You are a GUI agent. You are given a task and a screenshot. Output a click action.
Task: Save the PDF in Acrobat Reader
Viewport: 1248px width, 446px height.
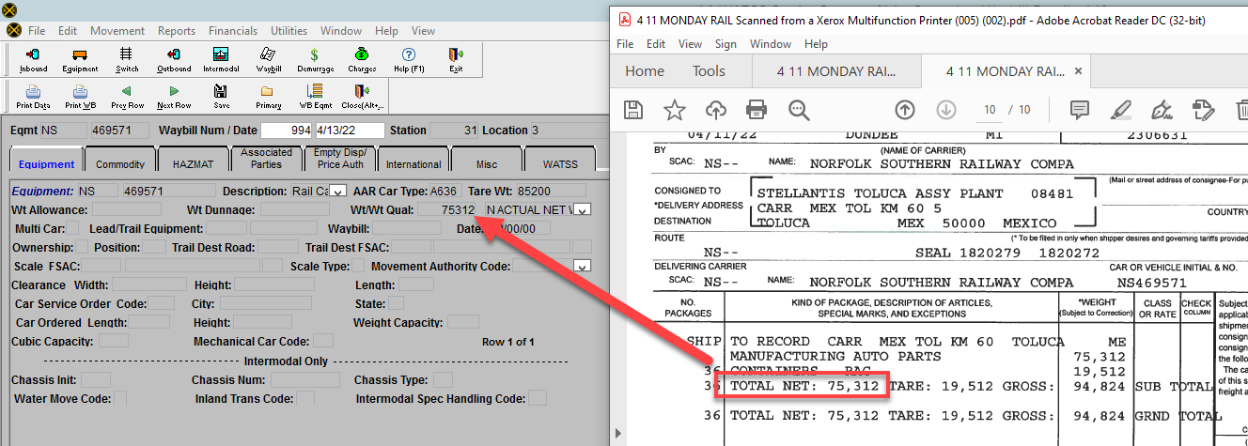pyautogui.click(x=633, y=110)
